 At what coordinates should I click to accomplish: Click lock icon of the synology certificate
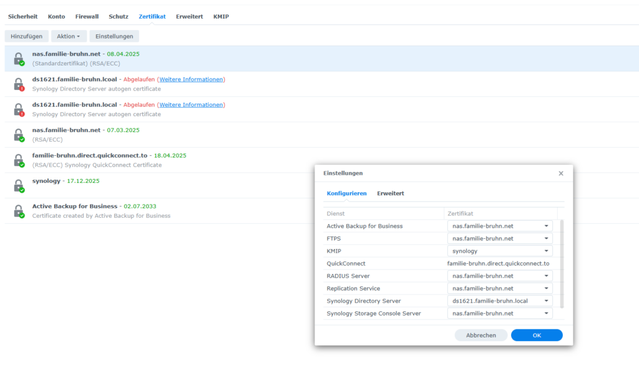pyautogui.click(x=19, y=186)
